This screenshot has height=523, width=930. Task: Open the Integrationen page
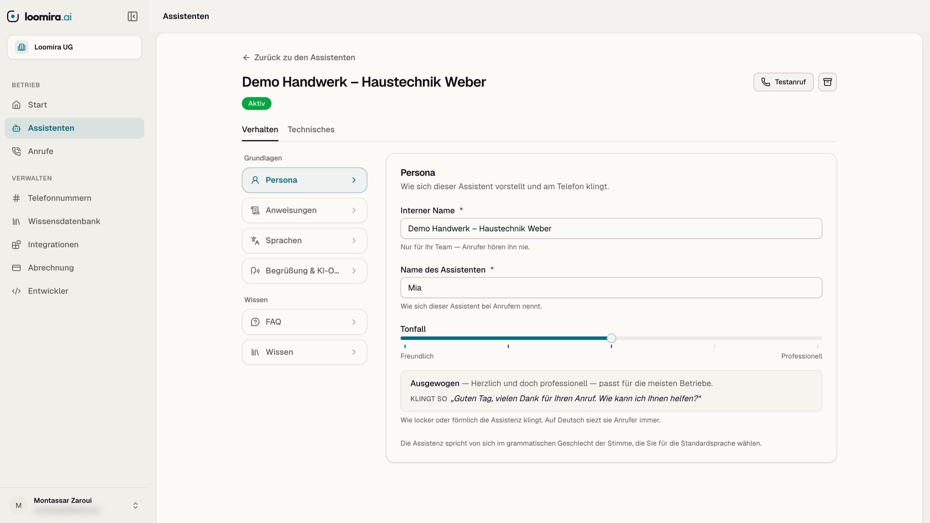(75, 245)
